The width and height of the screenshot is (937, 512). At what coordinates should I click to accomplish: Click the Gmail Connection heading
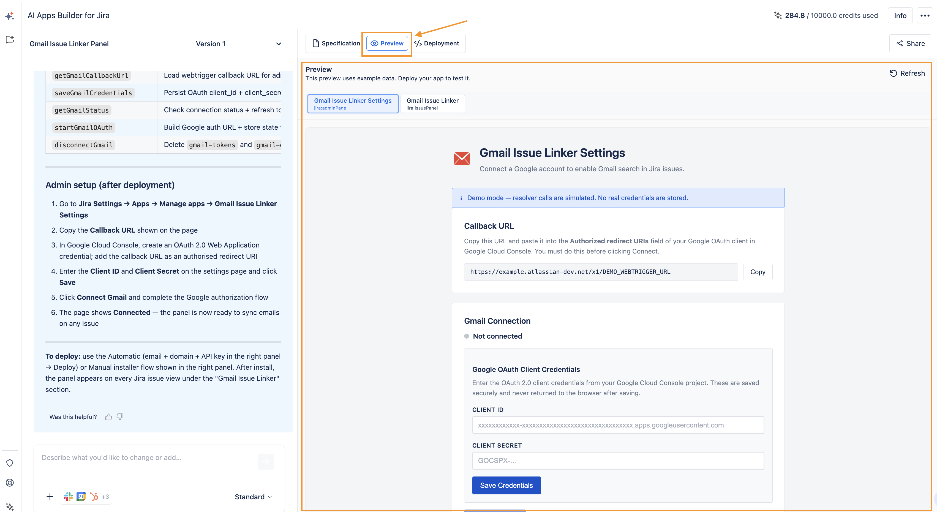497,321
